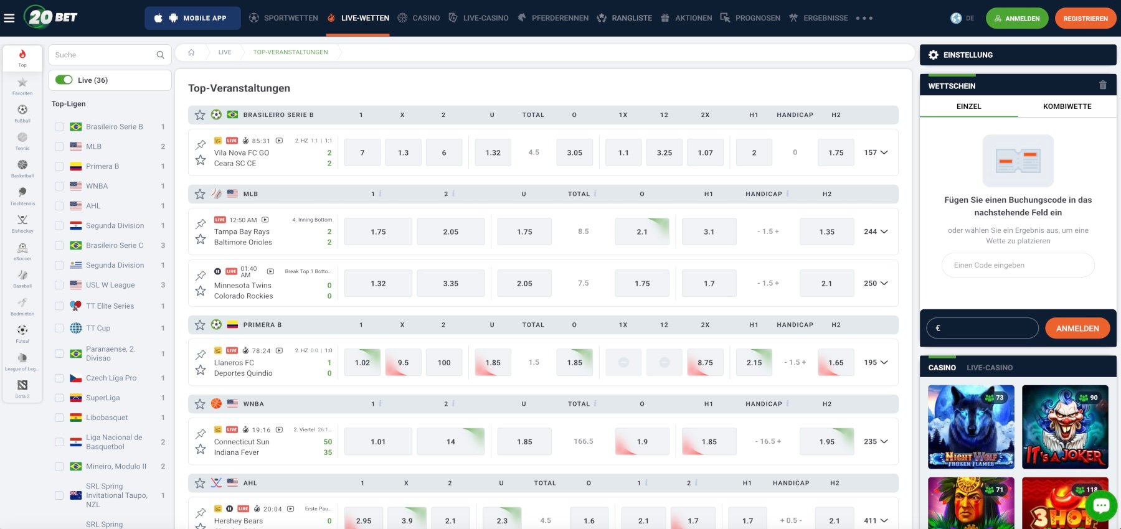1121x529 pixels.
Task: Expand 157 more markets for Vila Nova
Action: pyautogui.click(x=876, y=152)
